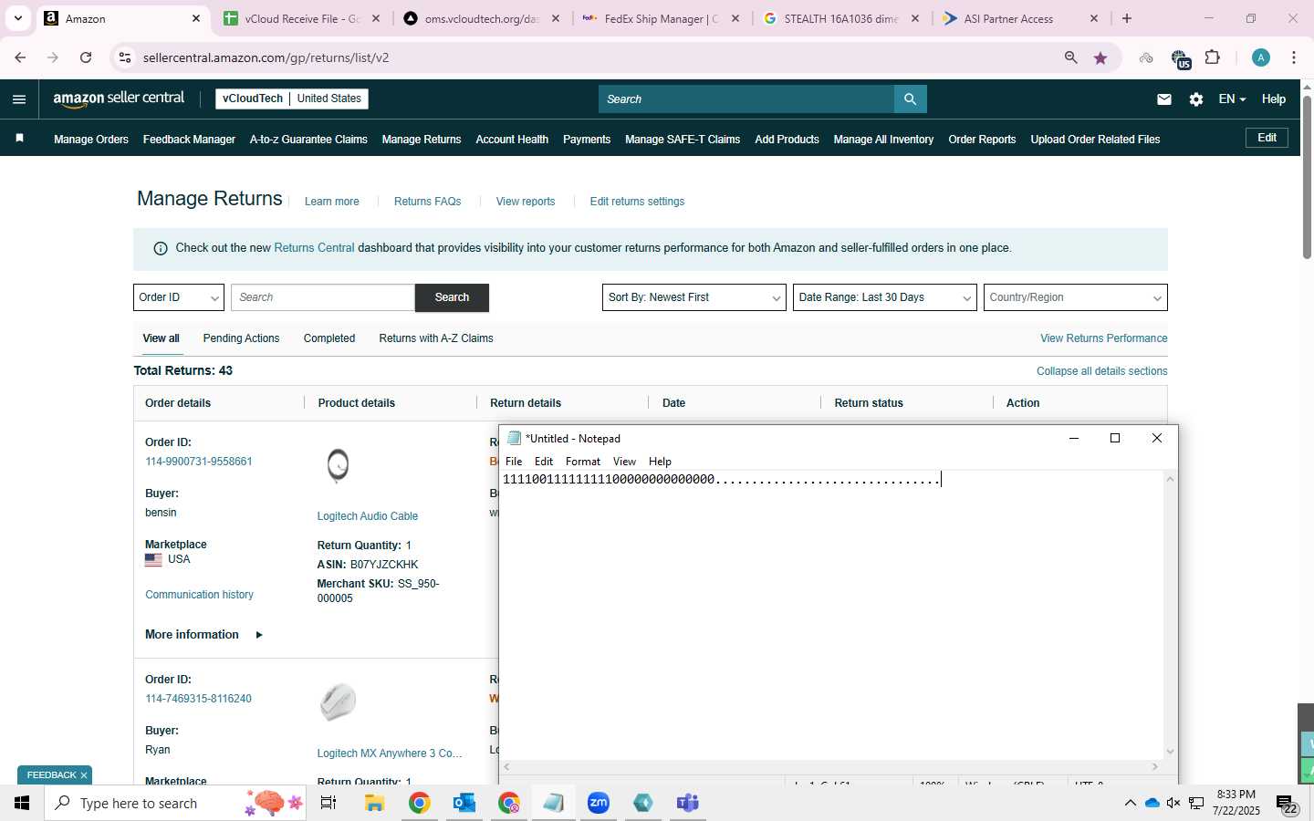Click the Windows taskbar search box

(175, 803)
